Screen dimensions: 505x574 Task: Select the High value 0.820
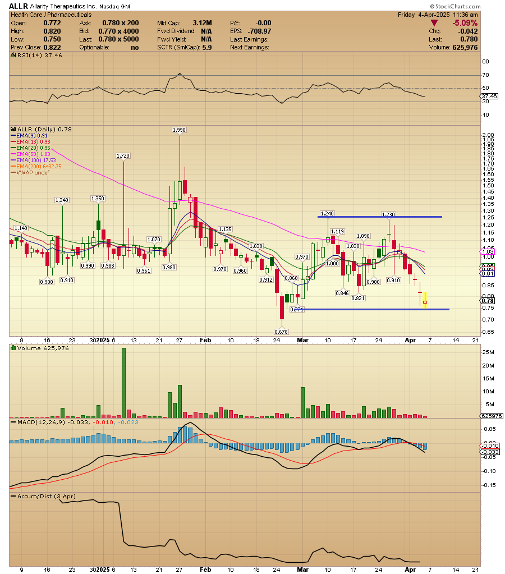point(52,31)
